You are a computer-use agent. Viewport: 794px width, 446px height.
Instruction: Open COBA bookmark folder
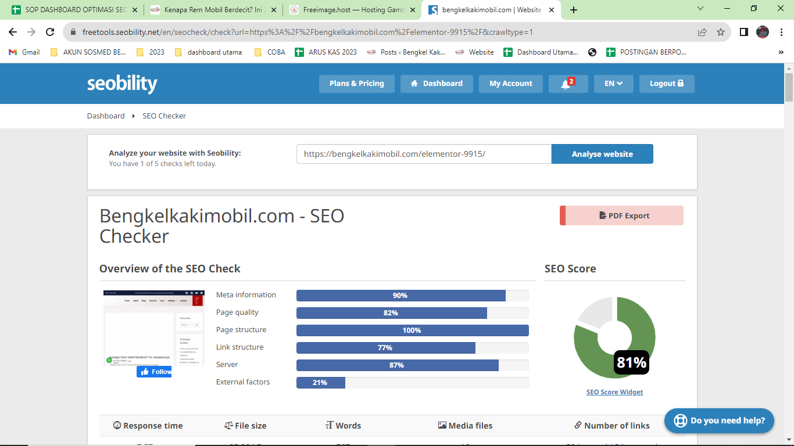click(x=270, y=52)
